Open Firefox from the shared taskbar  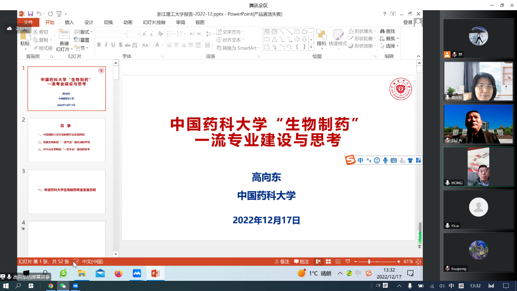tap(118, 273)
